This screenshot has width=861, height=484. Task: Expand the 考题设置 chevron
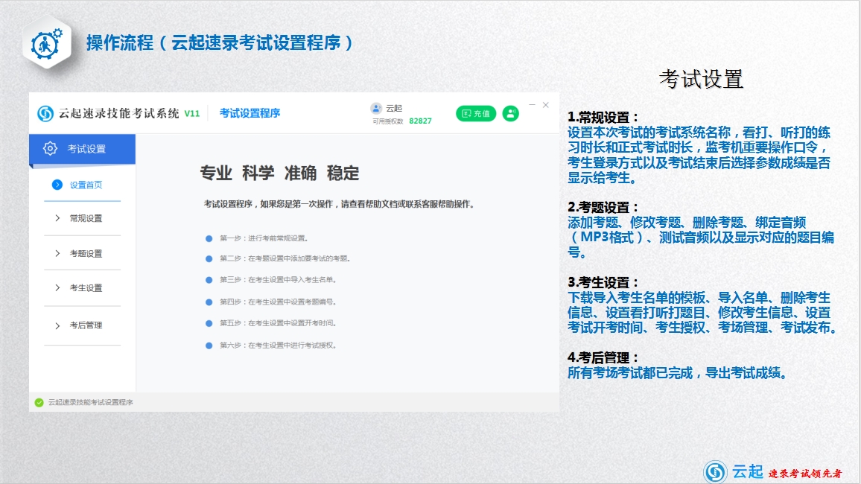point(57,253)
